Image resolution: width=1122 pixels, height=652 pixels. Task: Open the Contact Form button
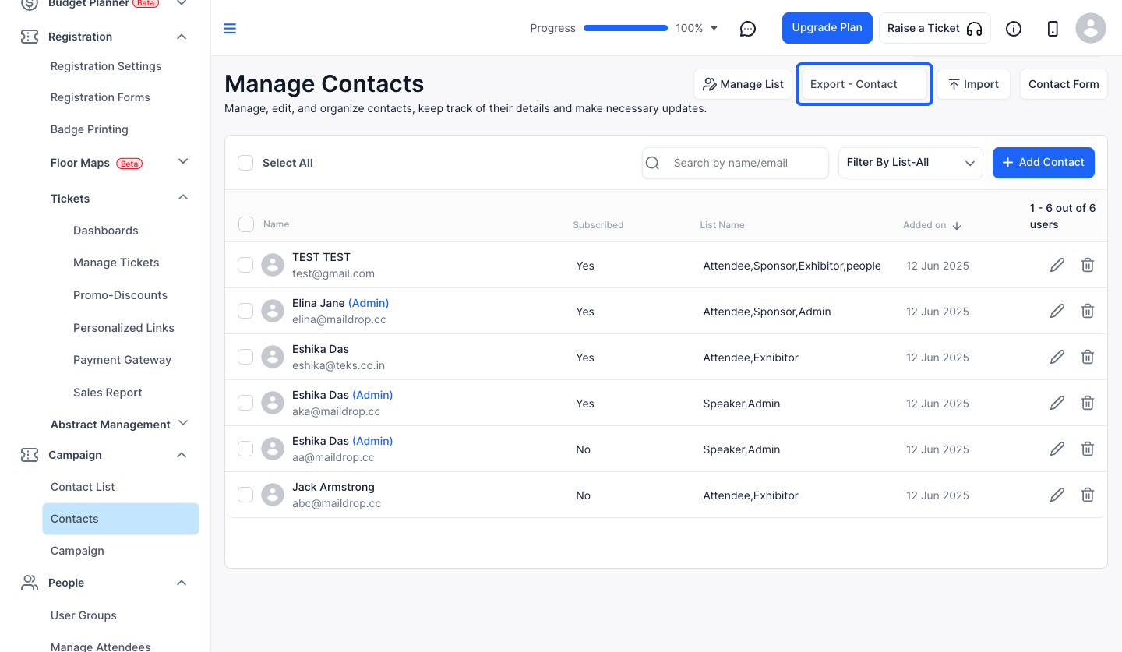1064,84
